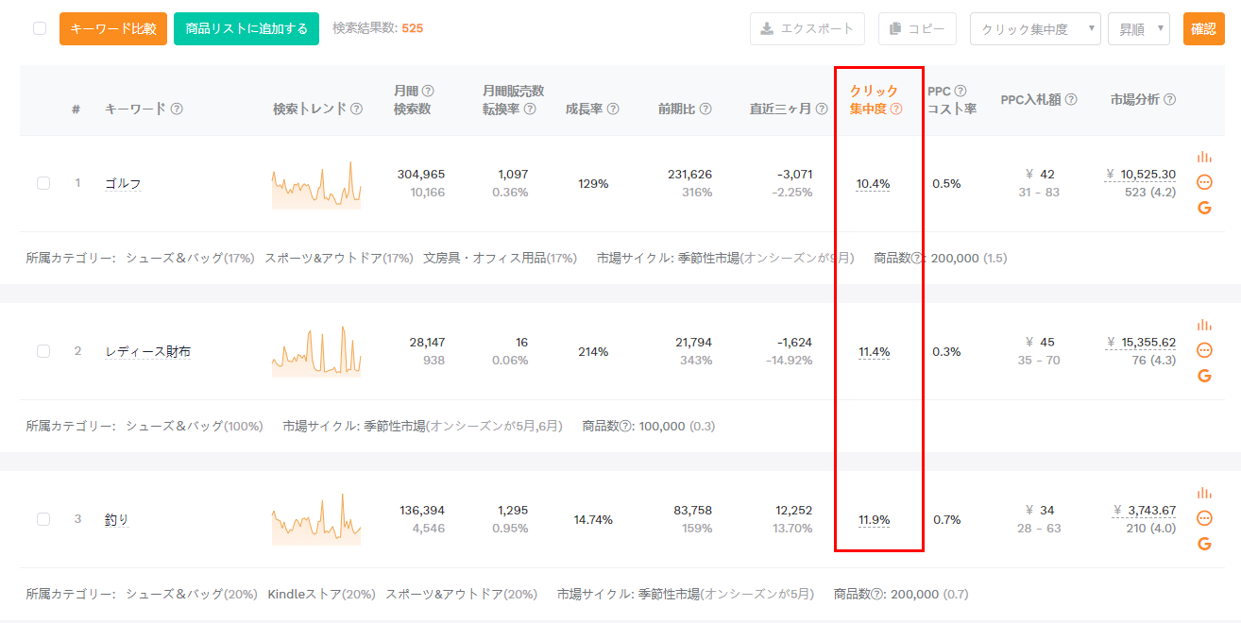Search 釣り on Google via G icon

point(1204,544)
